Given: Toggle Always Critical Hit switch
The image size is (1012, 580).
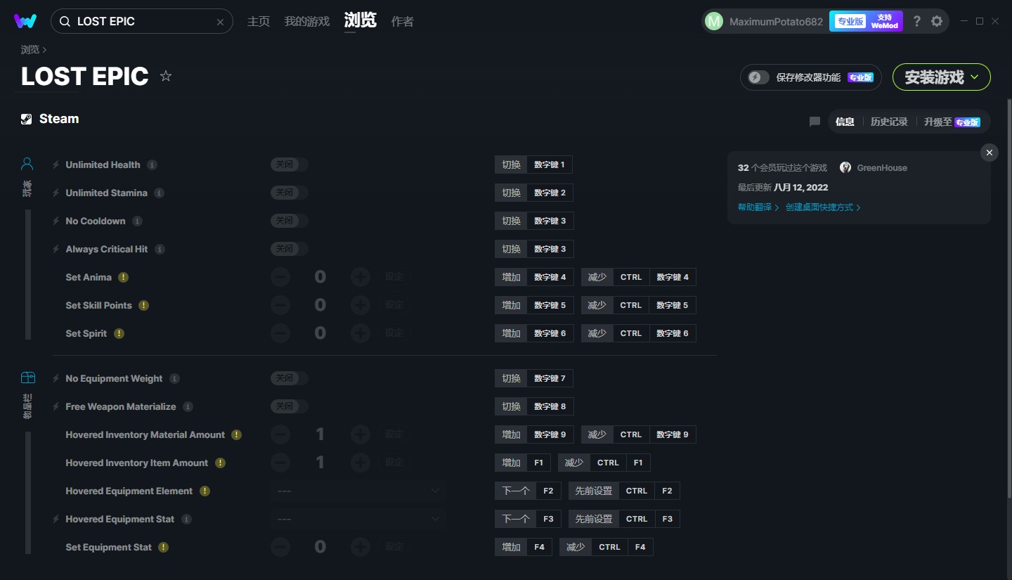Looking at the screenshot, I should [x=289, y=249].
